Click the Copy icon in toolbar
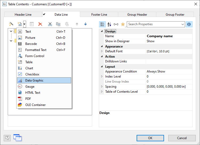 (58, 24)
